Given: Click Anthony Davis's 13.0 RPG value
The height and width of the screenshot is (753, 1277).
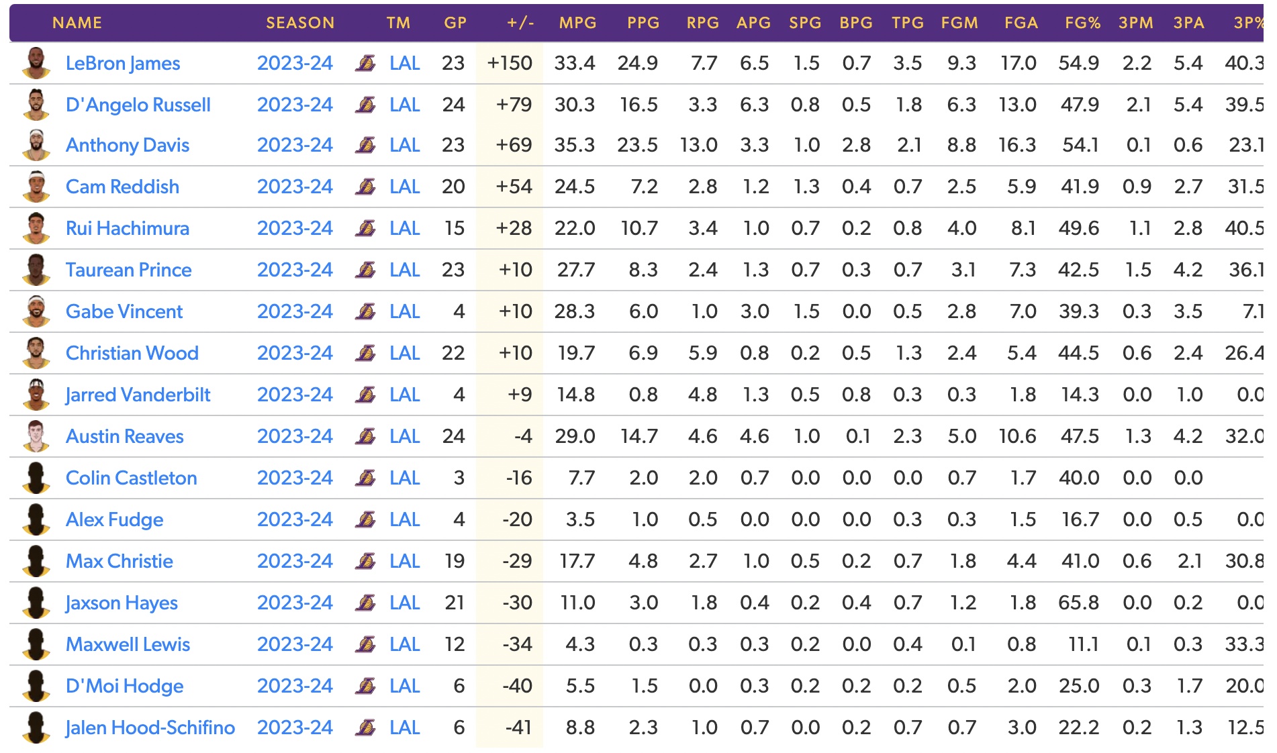Looking at the screenshot, I should [x=699, y=145].
